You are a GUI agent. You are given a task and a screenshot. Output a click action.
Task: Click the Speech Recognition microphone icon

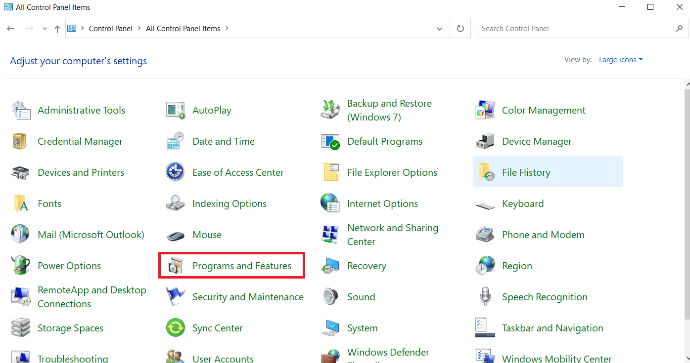(485, 297)
